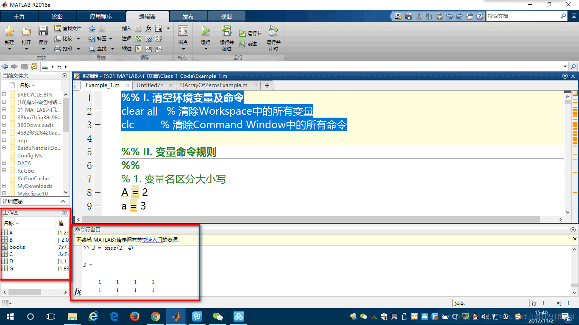Click the 运行并计时 (Run and Time) icon
The width and height of the screenshot is (579, 325).
pyautogui.click(x=273, y=31)
